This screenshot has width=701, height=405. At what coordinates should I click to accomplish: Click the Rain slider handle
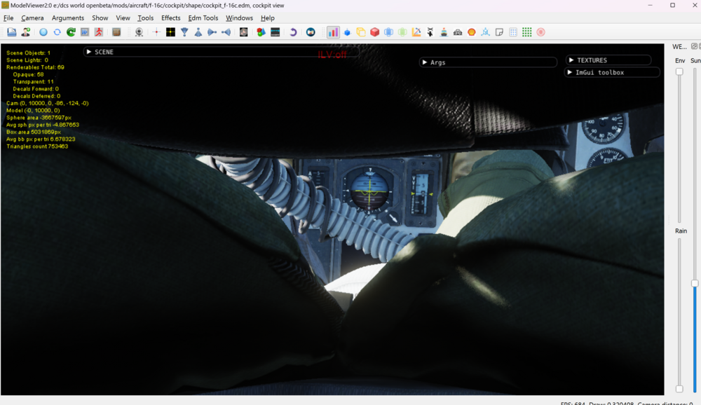(x=679, y=389)
